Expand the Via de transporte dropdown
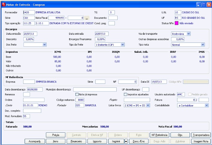 [188, 34]
